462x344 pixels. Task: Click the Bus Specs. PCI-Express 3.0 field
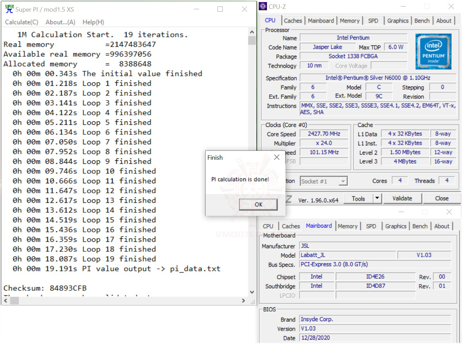click(375, 264)
